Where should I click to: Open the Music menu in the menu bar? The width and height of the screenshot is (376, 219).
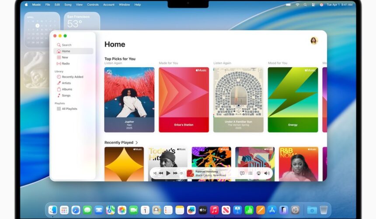point(36,4)
